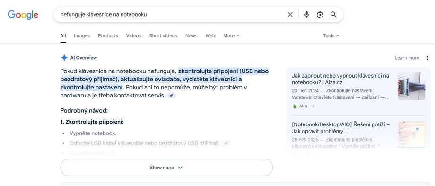The image size is (435, 186).
Task: Clear the search query with the X icon
Action: click(290, 15)
